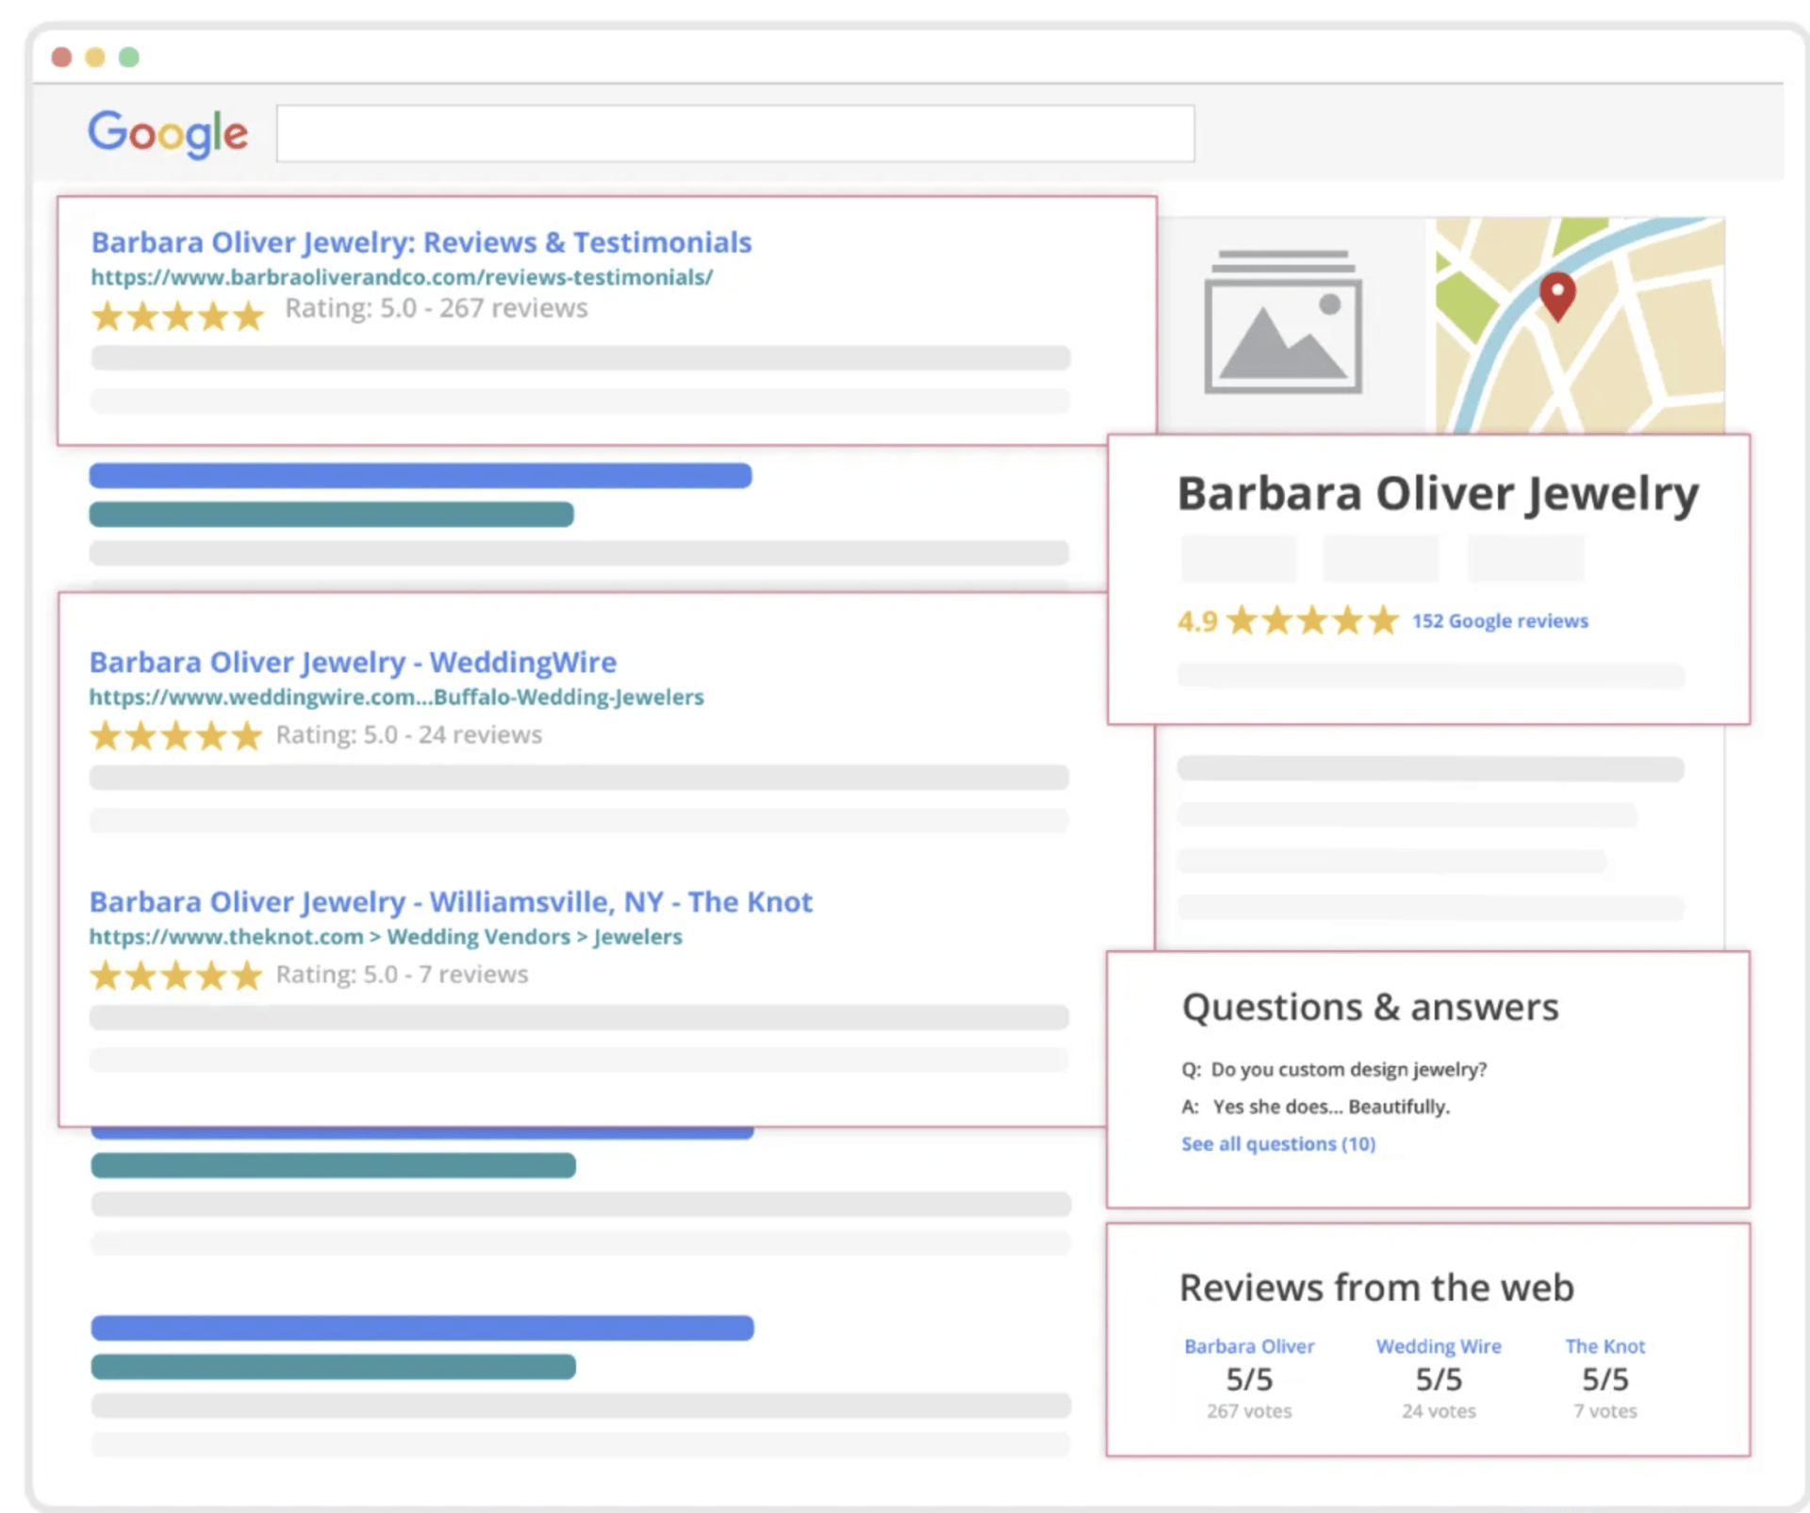Viewport: 1810px width, 1513px height.
Task: Open the 152 Google reviews link
Action: (1500, 621)
